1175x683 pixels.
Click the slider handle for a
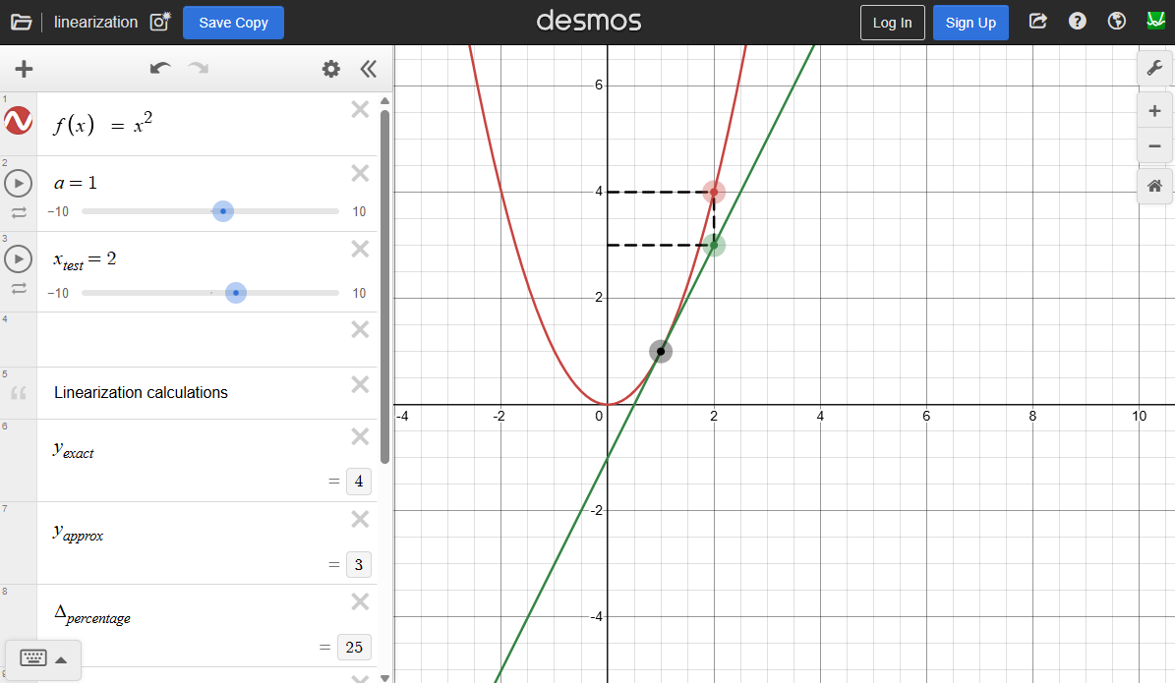click(x=223, y=211)
